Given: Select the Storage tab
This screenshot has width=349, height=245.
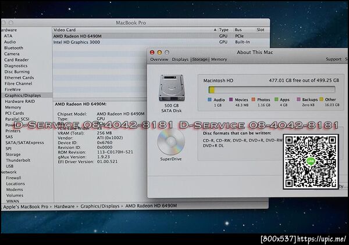Looking at the screenshot, I should [x=200, y=59].
